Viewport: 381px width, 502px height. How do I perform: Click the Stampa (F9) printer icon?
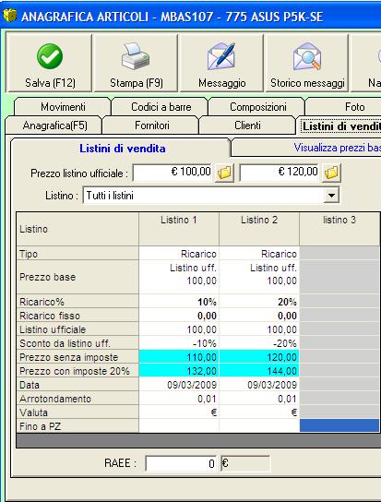click(x=136, y=56)
